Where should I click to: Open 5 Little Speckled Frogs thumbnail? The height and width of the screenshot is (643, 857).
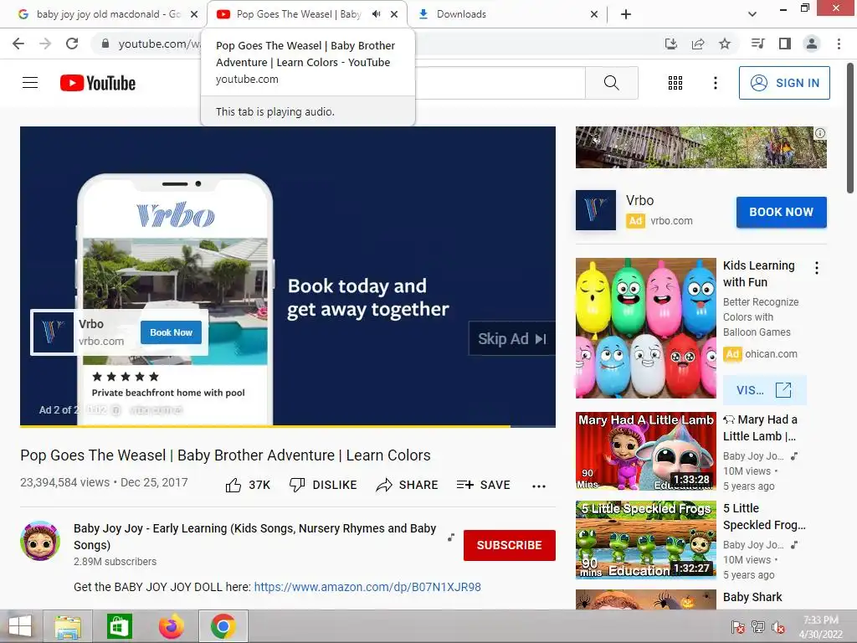pos(645,540)
